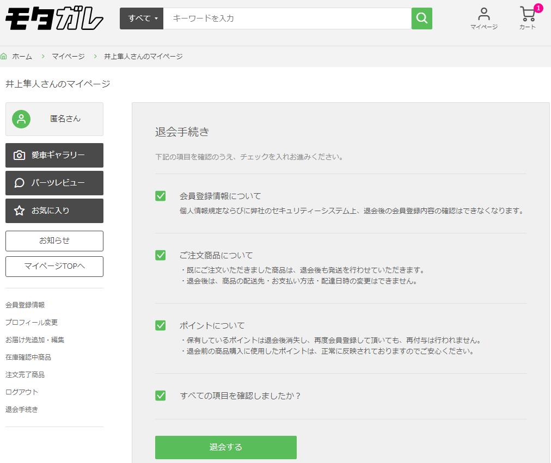Viewport: 551px width, 463px height.
Task: Click the ご注文商品について label
Action: [216, 255]
